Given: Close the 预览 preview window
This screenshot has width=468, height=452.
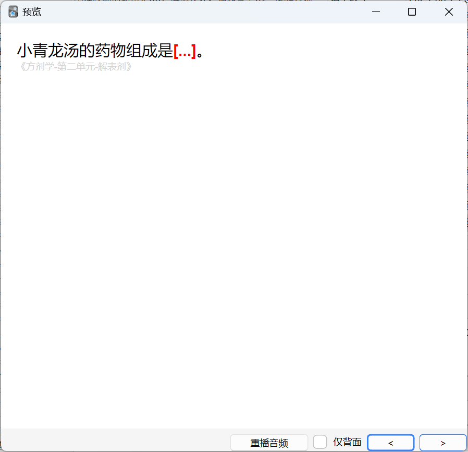Looking at the screenshot, I should pyautogui.click(x=449, y=12).
